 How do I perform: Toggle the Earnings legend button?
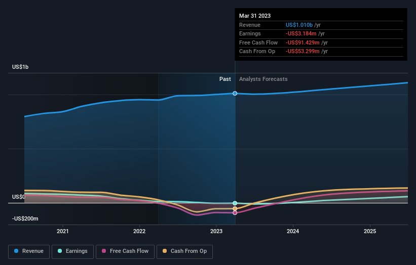click(72, 251)
